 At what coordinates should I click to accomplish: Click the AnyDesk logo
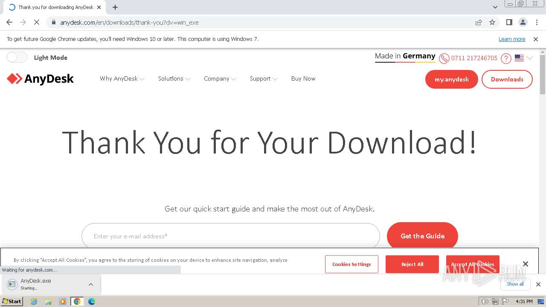[41, 79]
